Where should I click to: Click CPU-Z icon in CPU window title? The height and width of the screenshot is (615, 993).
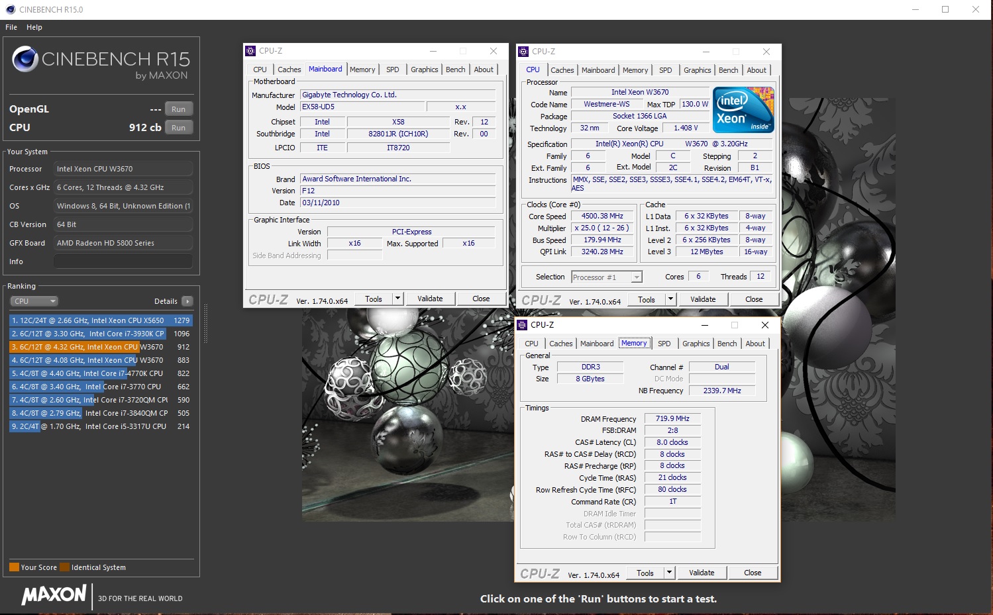[523, 52]
